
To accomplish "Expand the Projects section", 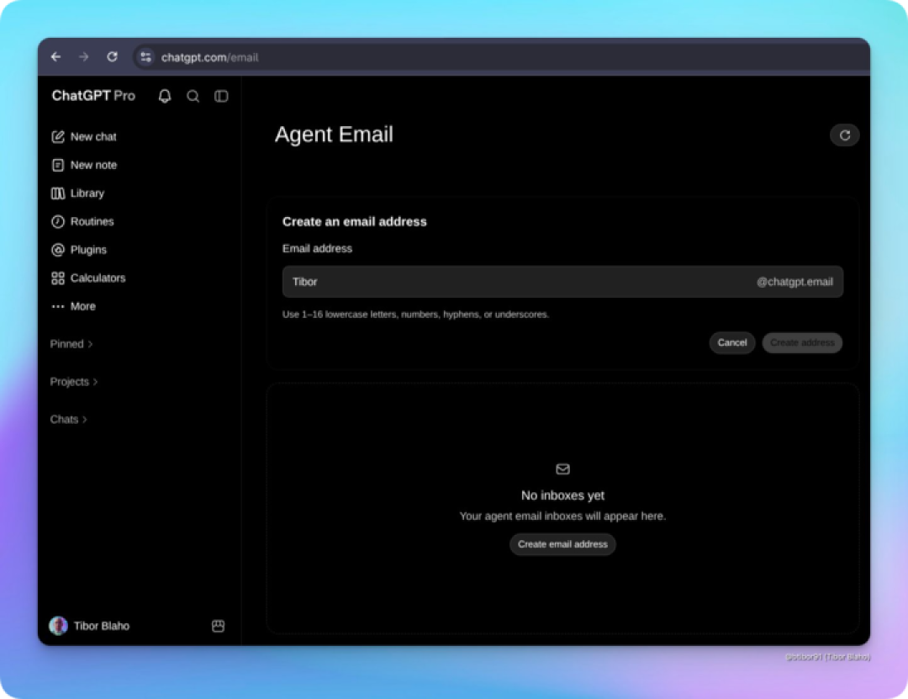I will coord(73,382).
